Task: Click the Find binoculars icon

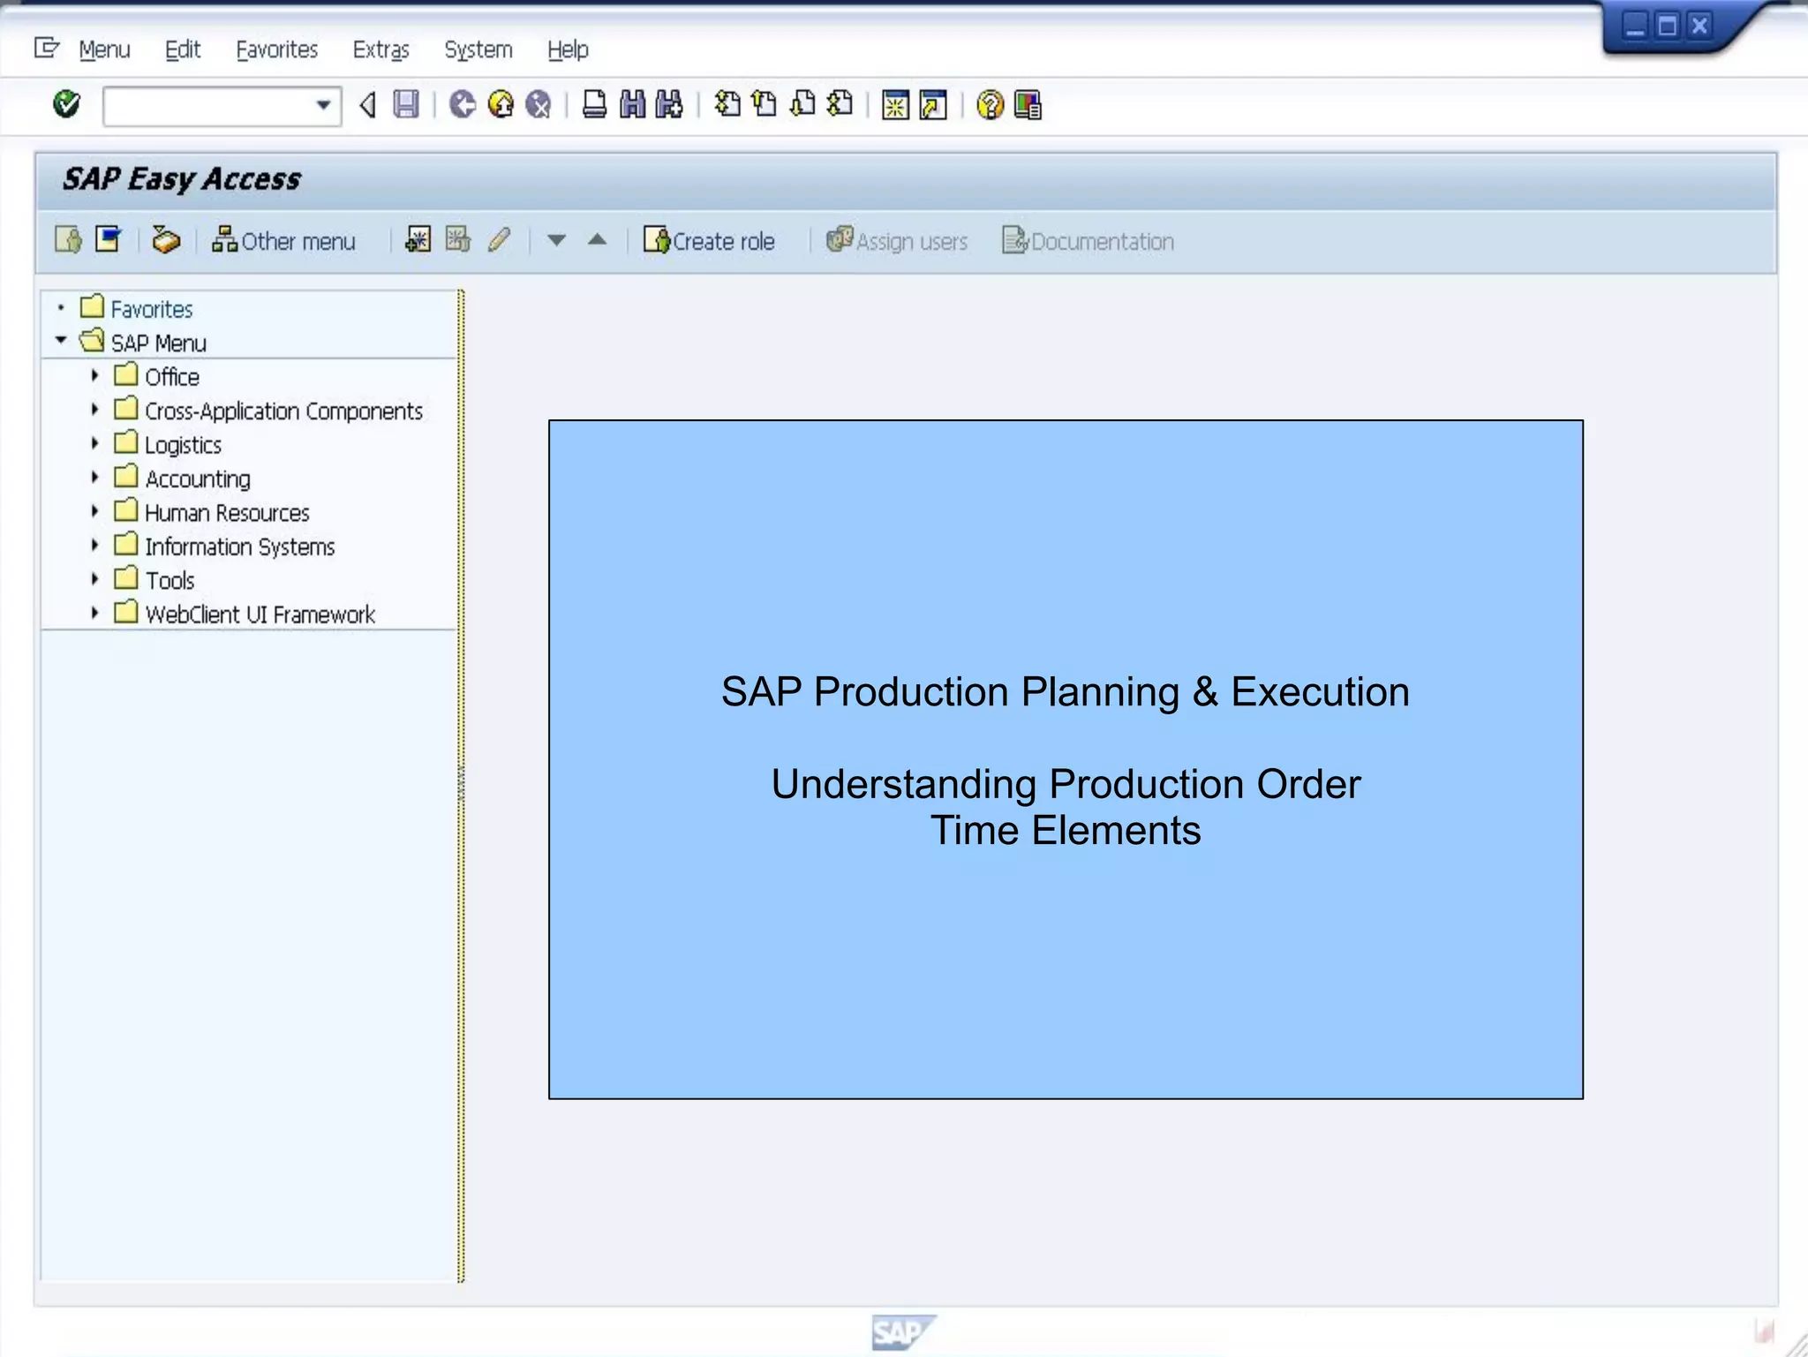Action: pos(632,105)
